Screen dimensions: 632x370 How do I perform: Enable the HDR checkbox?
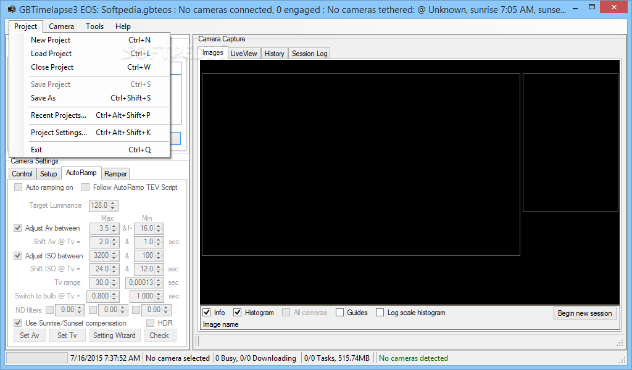[151, 323]
